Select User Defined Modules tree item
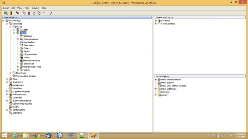 point(22,104)
